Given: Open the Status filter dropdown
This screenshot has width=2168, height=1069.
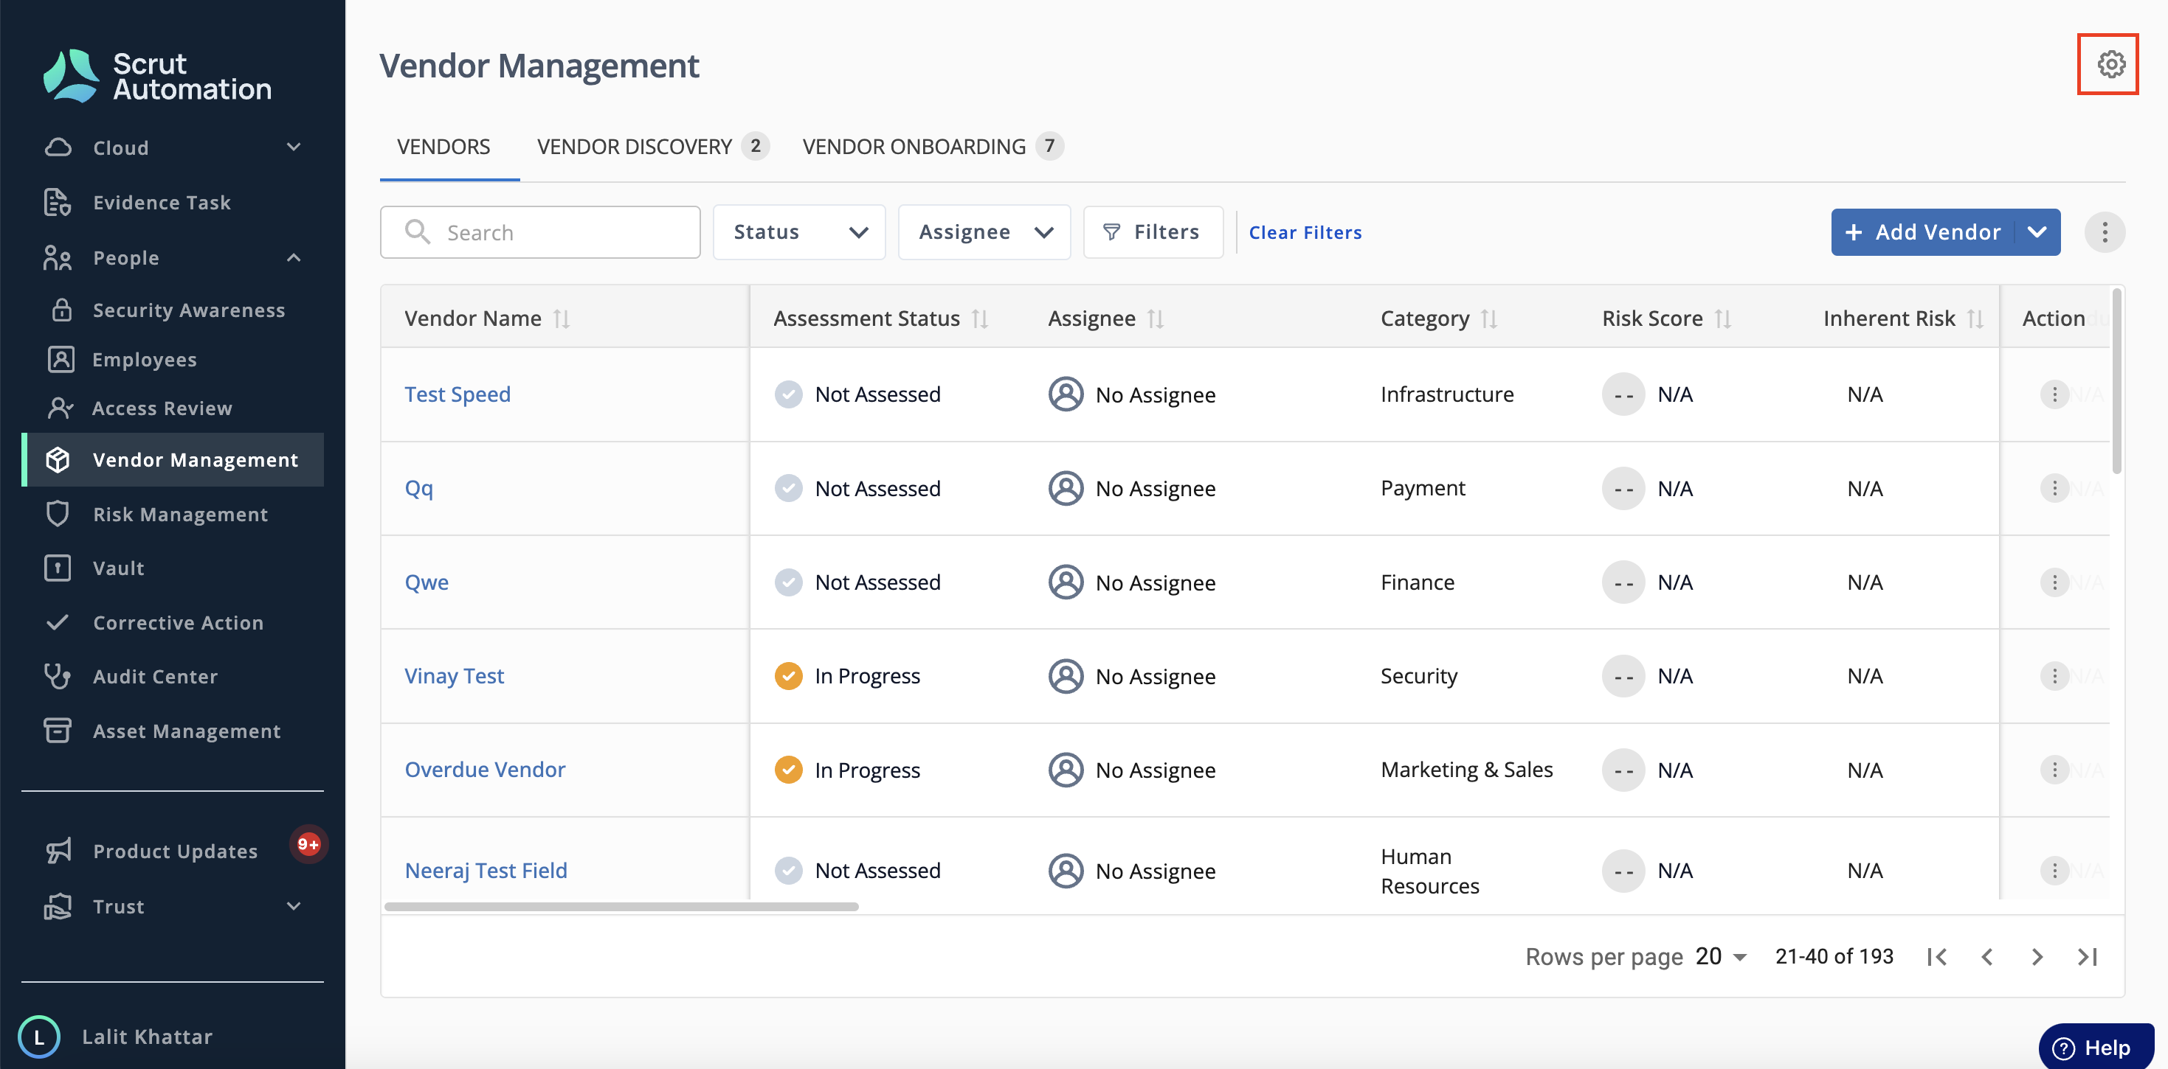Looking at the screenshot, I should pyautogui.click(x=798, y=232).
